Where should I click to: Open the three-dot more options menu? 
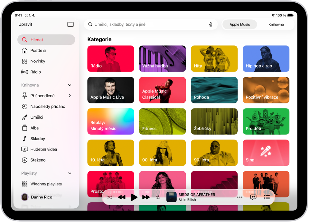240,197
